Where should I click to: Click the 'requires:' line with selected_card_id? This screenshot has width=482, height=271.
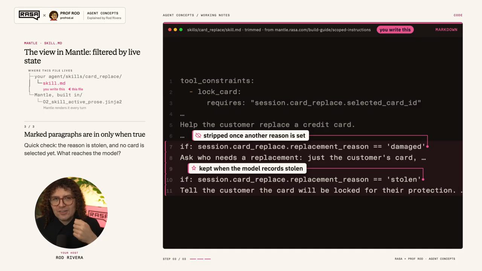click(314, 103)
